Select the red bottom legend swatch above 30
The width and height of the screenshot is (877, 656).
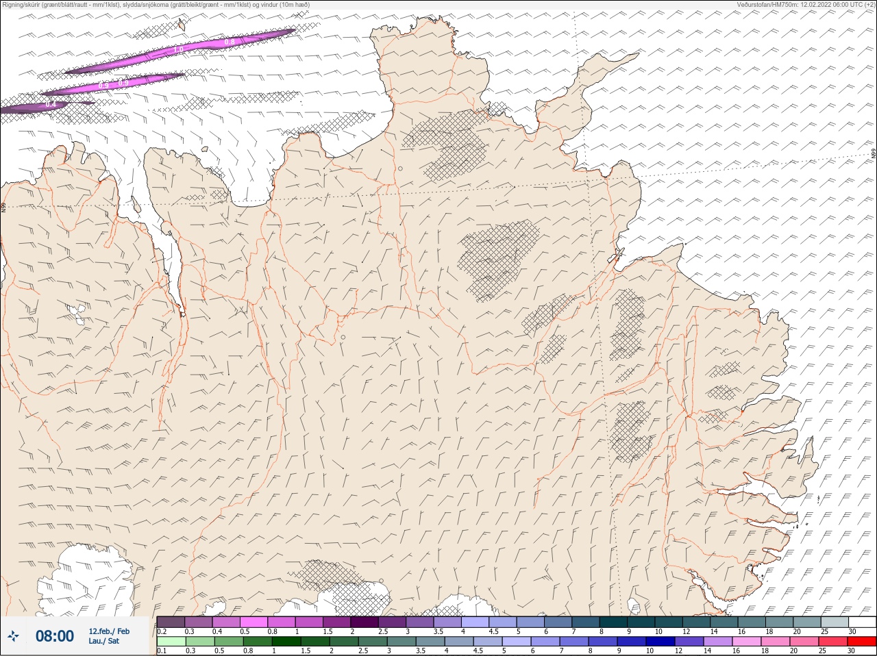pos(863,642)
